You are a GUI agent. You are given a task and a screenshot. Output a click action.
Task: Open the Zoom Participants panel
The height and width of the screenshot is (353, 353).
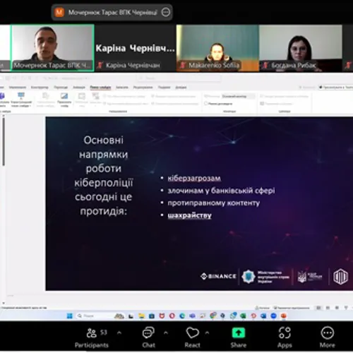point(91,337)
